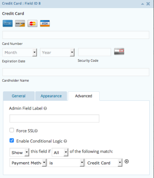Open the expiration Month dropdown
The width and height of the screenshot is (154, 178).
click(19, 52)
